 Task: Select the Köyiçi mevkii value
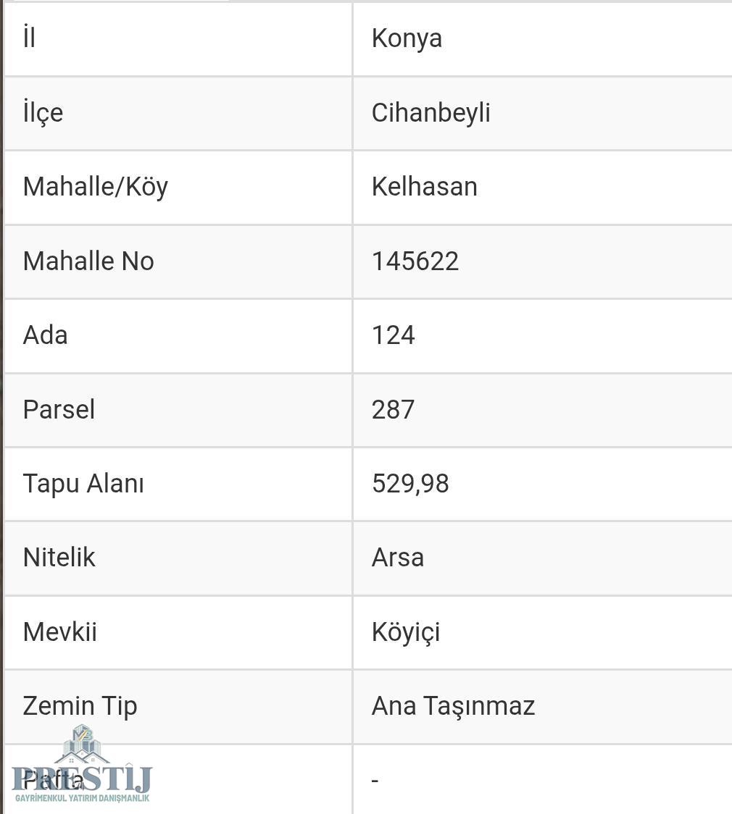pos(406,633)
